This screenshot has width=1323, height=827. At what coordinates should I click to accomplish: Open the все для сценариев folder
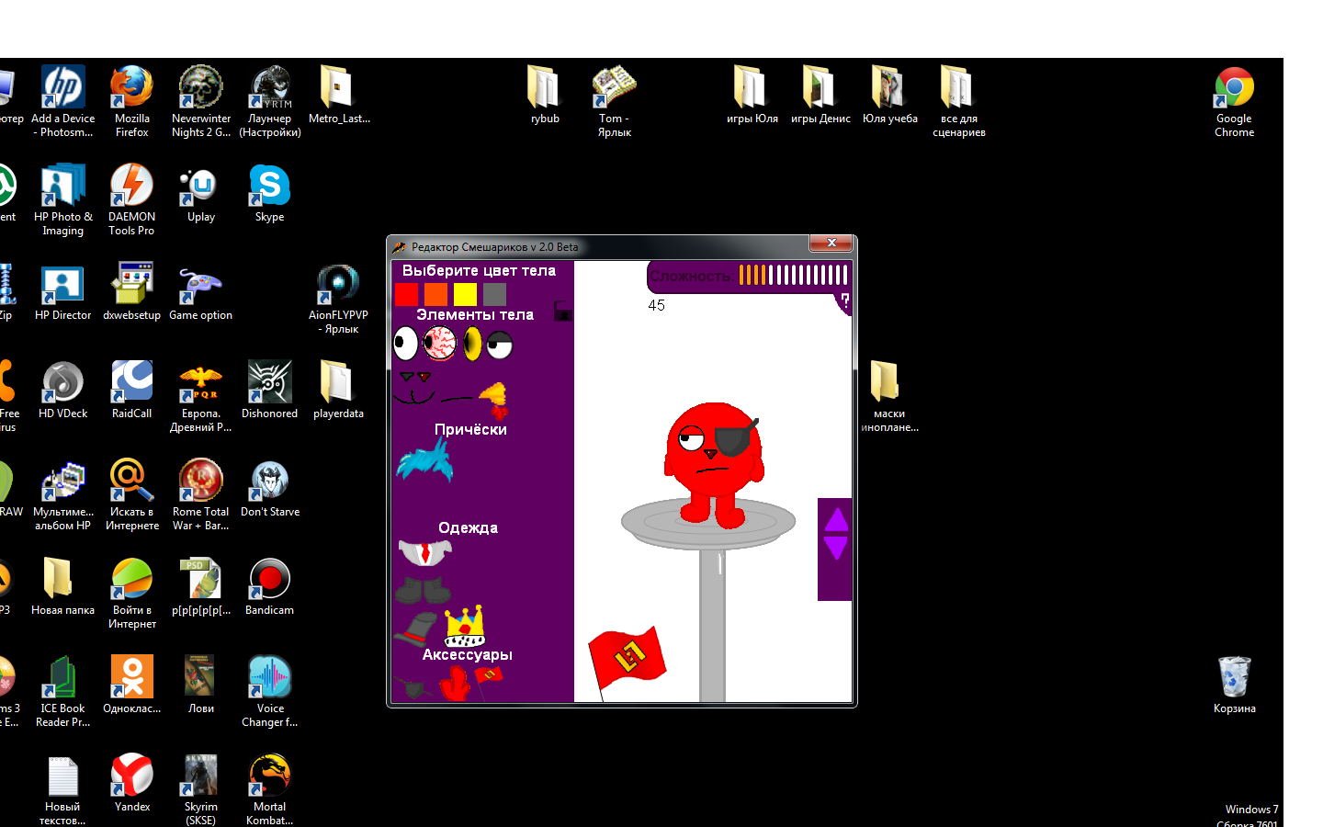click(958, 101)
